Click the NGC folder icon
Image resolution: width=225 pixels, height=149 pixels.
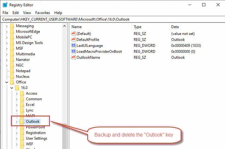point(12,65)
